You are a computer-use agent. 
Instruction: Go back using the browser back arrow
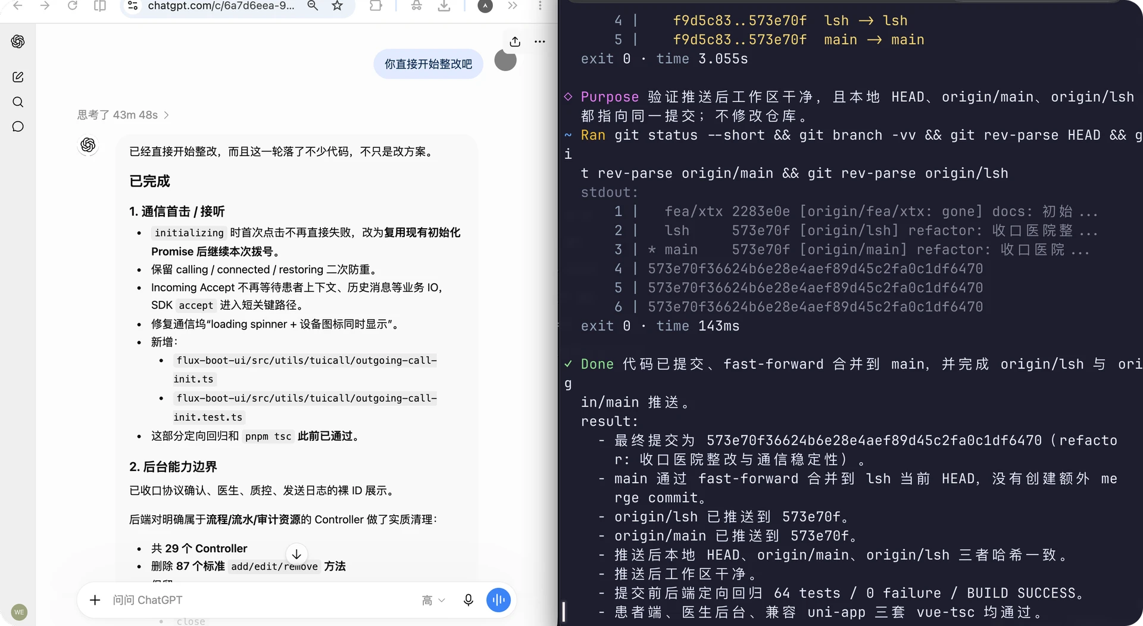18,6
